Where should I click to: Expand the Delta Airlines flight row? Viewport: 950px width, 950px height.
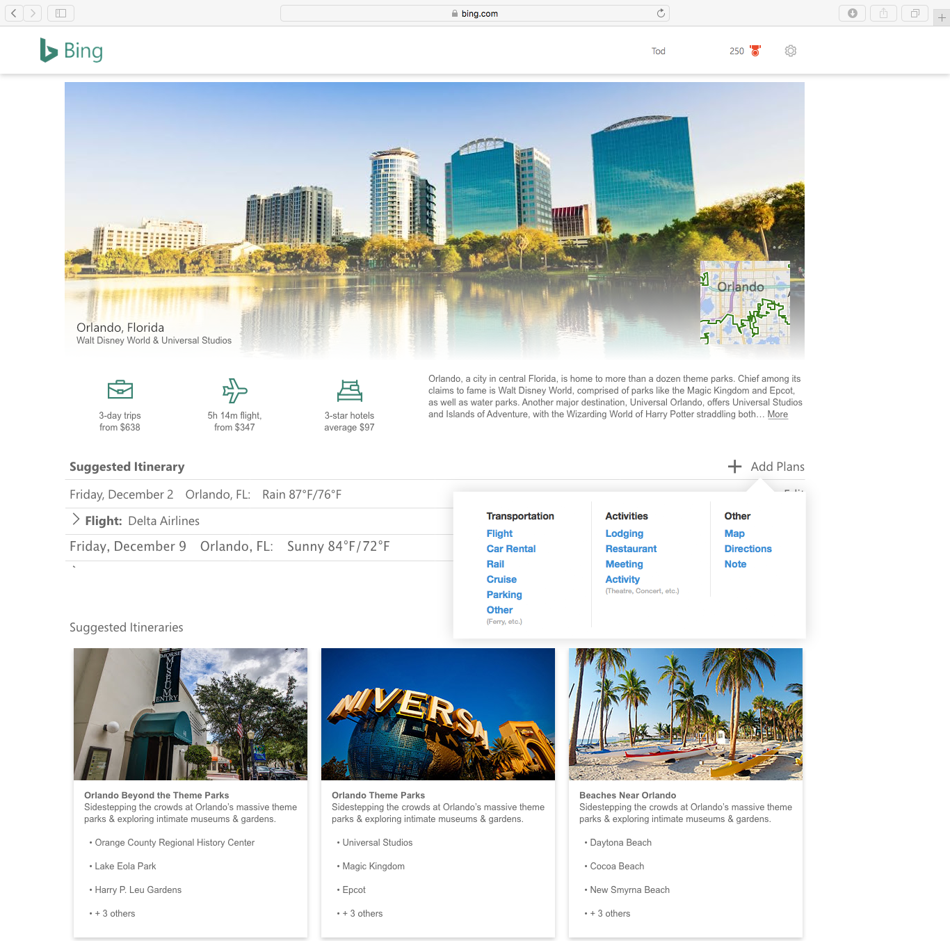[x=76, y=520]
